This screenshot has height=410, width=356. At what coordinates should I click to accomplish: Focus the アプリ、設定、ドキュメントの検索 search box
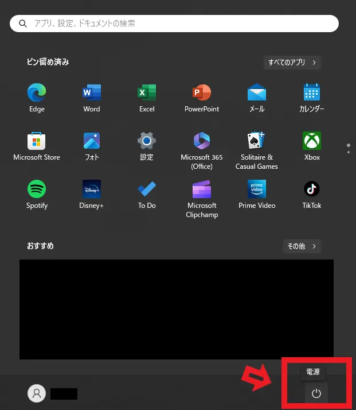[174, 24]
